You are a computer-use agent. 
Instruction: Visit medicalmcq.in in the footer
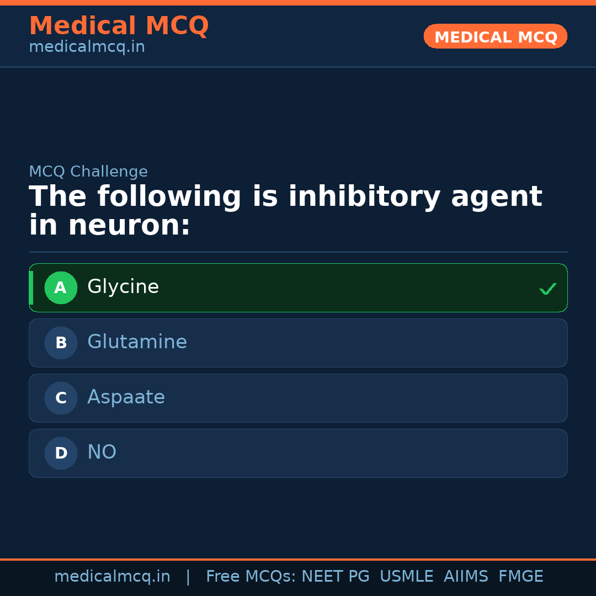coord(112,577)
